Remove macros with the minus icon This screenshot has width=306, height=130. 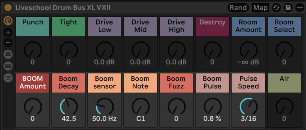8,43
